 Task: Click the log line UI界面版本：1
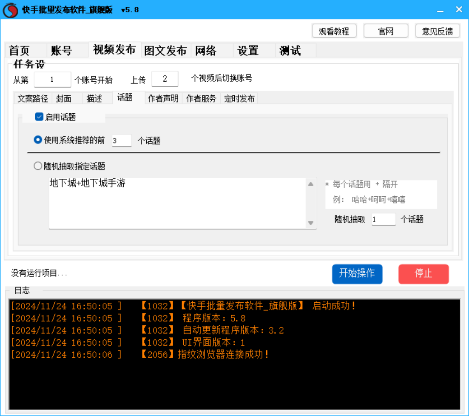[128, 342]
